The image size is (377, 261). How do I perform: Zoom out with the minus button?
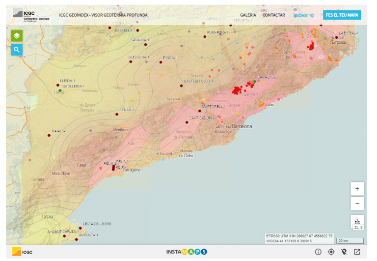coord(357,203)
